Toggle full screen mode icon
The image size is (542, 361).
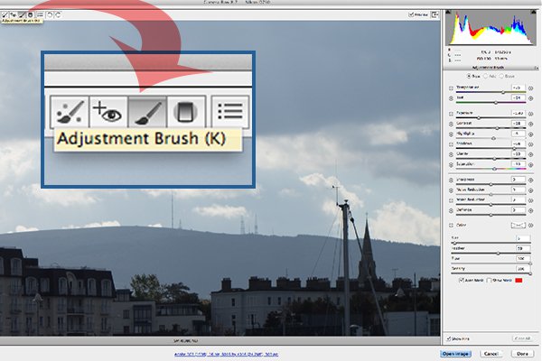click(435, 14)
